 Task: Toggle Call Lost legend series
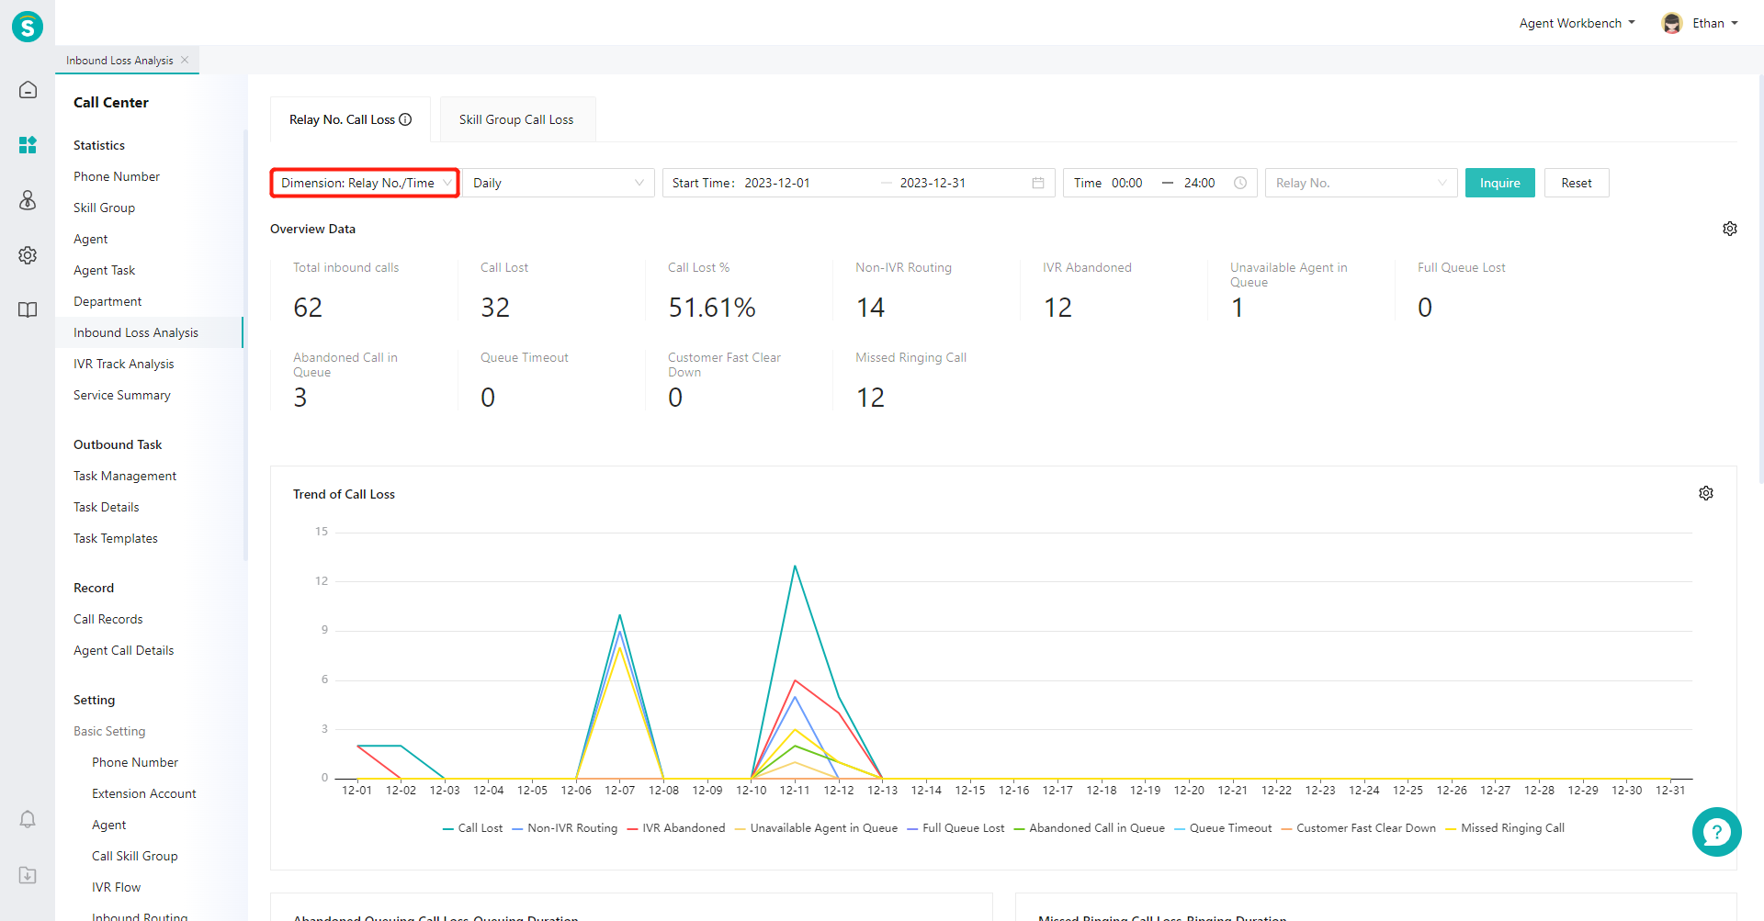click(x=472, y=828)
